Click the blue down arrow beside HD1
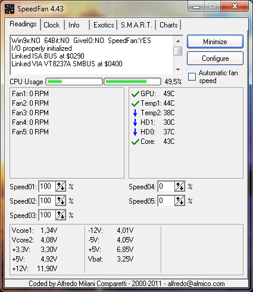The width and height of the screenshot is (253, 292). (135, 122)
